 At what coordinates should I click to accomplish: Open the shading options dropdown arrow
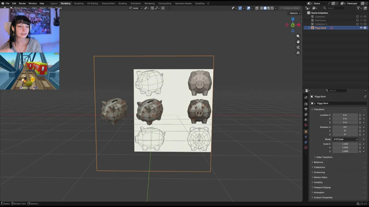point(276,8)
